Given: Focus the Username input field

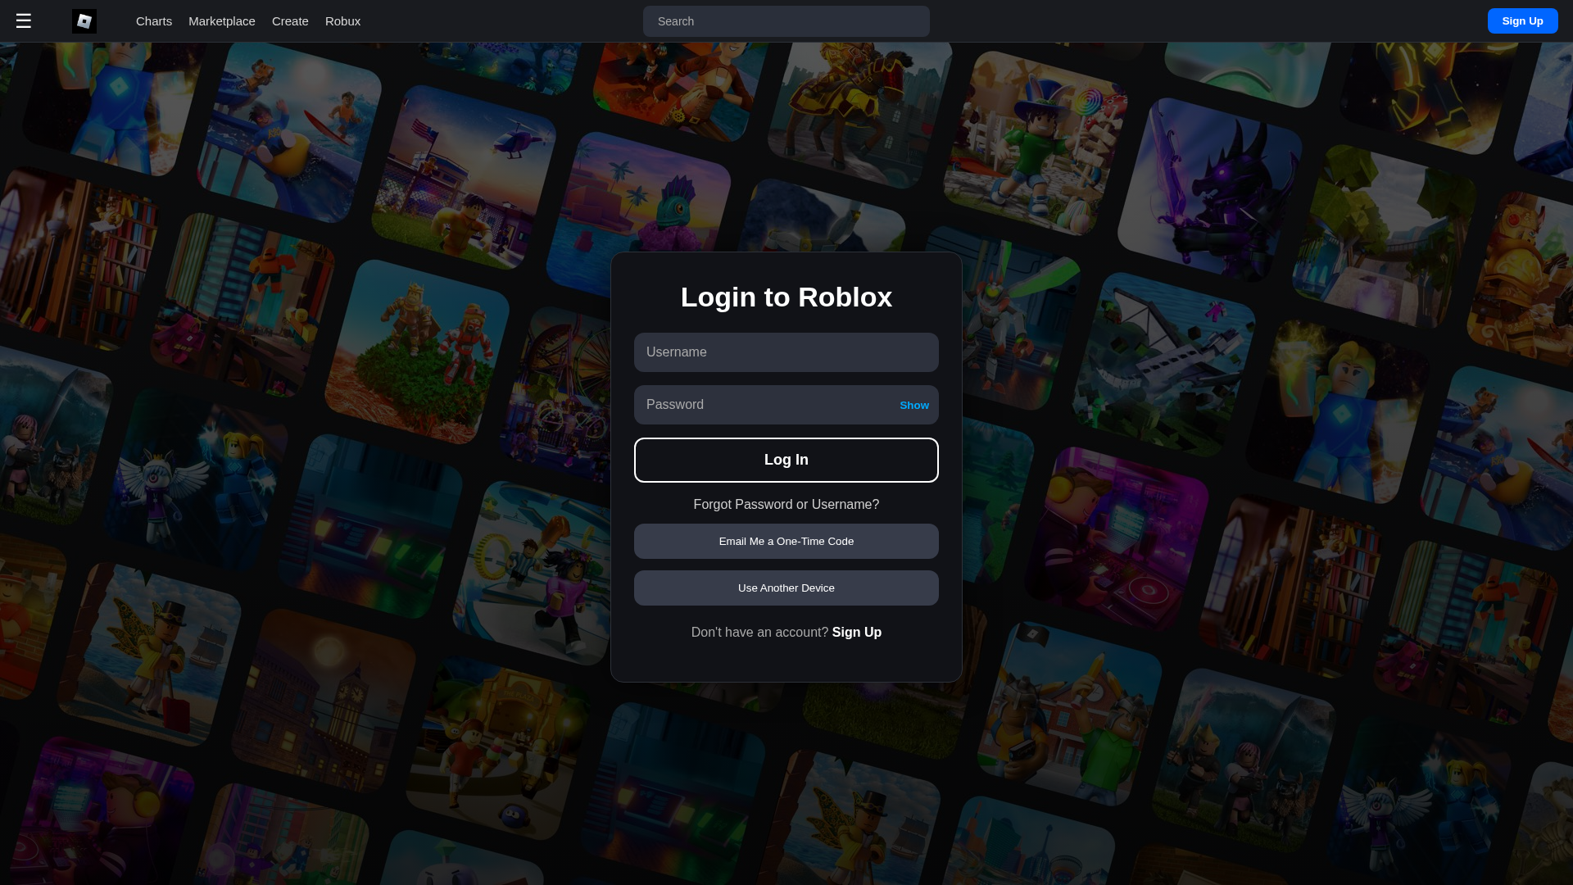Looking at the screenshot, I should 786,352.
